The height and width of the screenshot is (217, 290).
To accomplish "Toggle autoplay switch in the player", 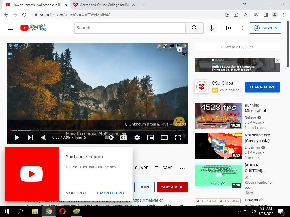I will [x=109, y=138].
